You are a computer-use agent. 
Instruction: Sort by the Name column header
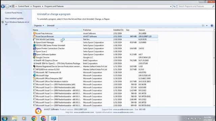click(57, 30)
